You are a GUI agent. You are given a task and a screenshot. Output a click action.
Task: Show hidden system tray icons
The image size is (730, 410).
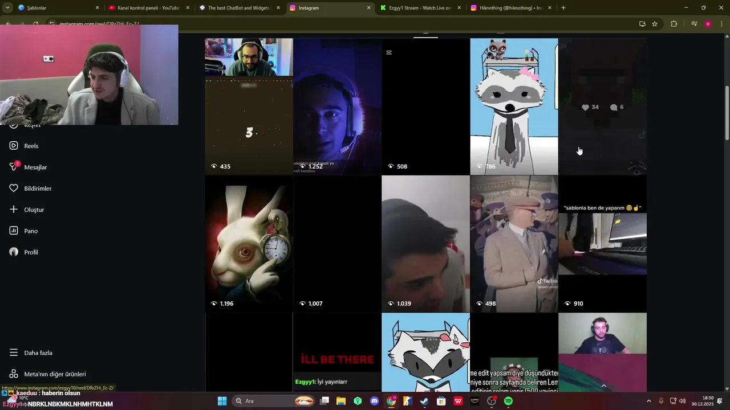(648, 401)
